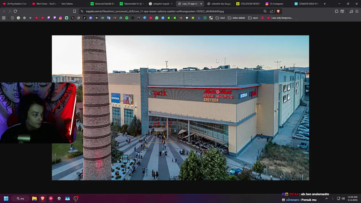The width and height of the screenshot is (361, 203).
Task: Switch to 'eskisehir-kar-kis.jpg' tab
Action: pos(219,4)
